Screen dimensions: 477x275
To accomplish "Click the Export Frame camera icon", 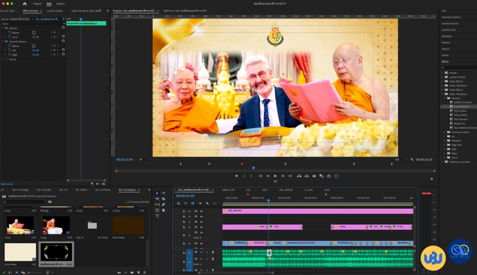I will click(x=314, y=176).
